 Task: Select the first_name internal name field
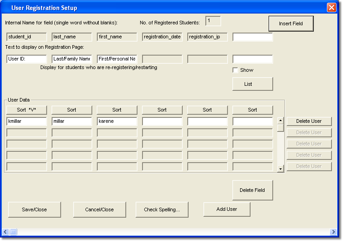(117, 37)
